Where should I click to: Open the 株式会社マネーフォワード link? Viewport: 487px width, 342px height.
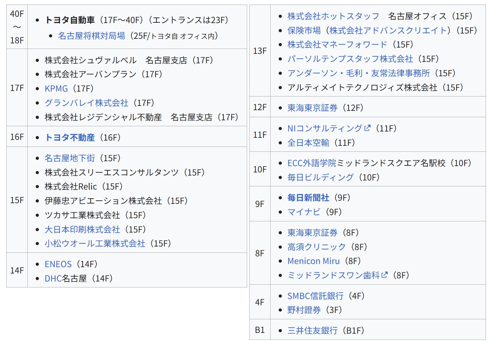coord(338,44)
